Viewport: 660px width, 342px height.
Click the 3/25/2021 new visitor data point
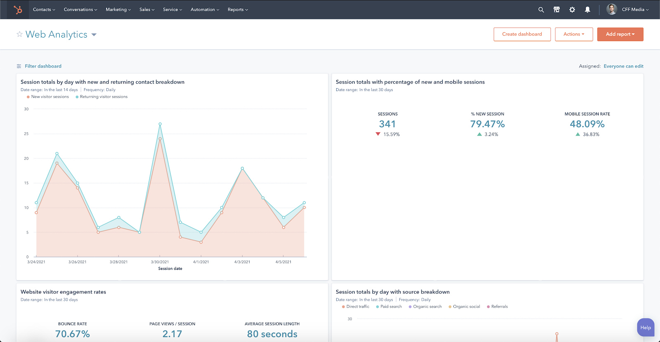pos(57,163)
